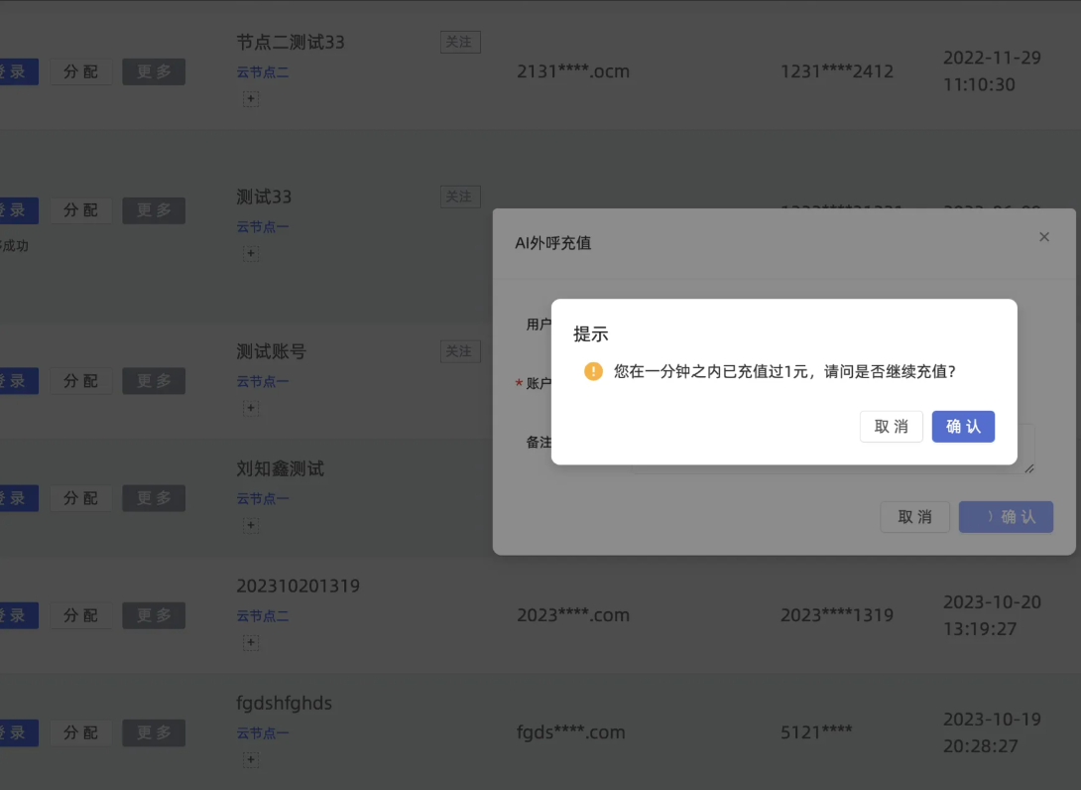Click 分配 button in 202310201319 row

(x=81, y=615)
